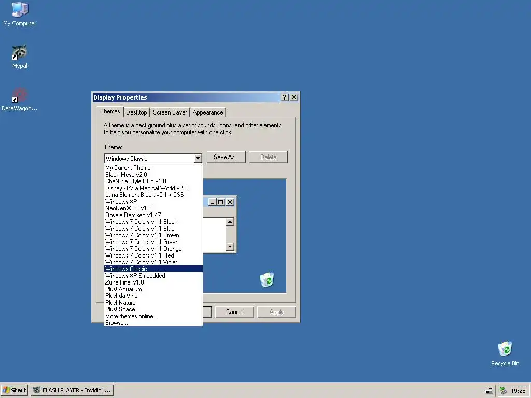Click the Start button on taskbar
This screenshot has height=398, width=531.
tap(14, 390)
